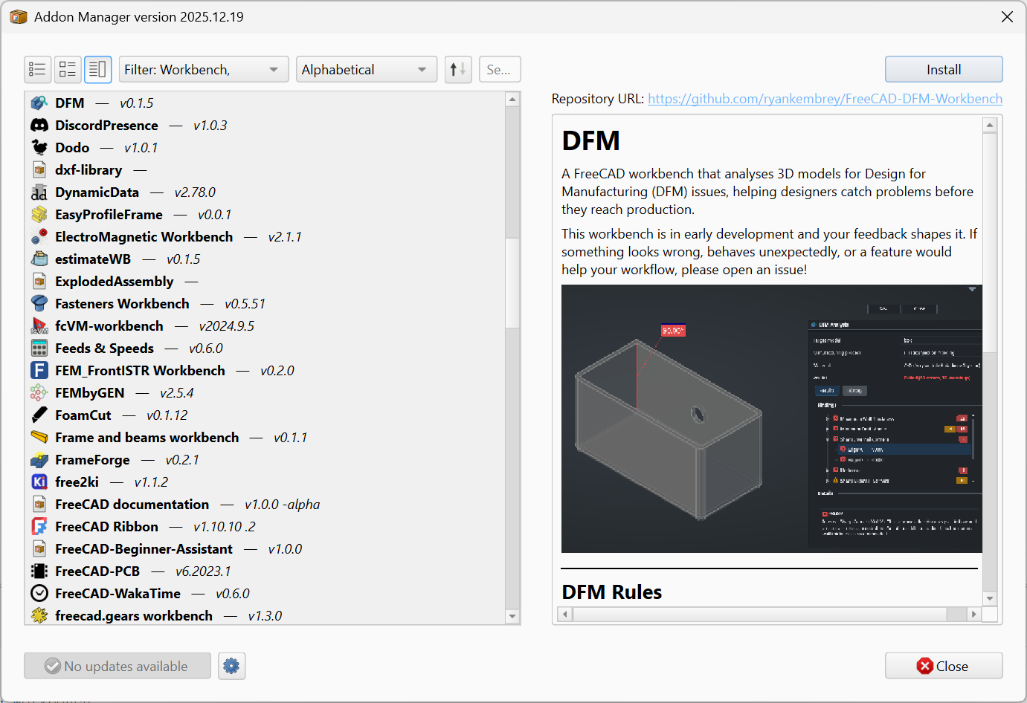Close the Addon Manager dialog
Image resolution: width=1027 pixels, height=703 pixels.
944,666
